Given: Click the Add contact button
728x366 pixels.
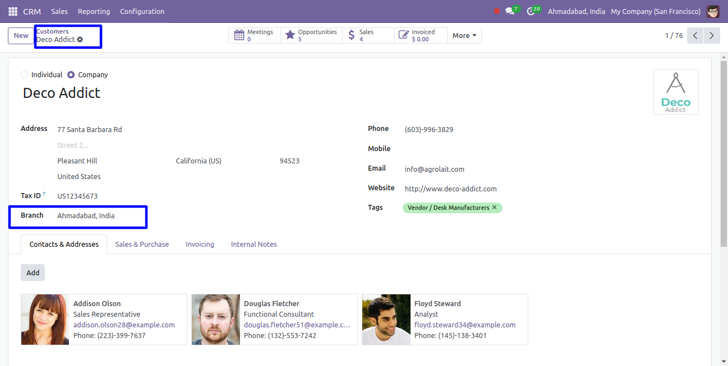Looking at the screenshot, I should pyautogui.click(x=33, y=273).
